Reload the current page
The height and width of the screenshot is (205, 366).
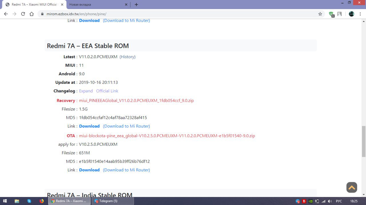tap(23, 14)
